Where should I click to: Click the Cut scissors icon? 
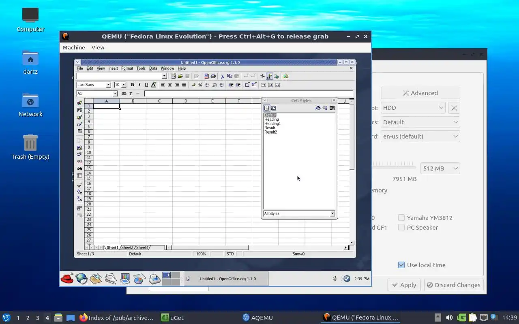222,76
